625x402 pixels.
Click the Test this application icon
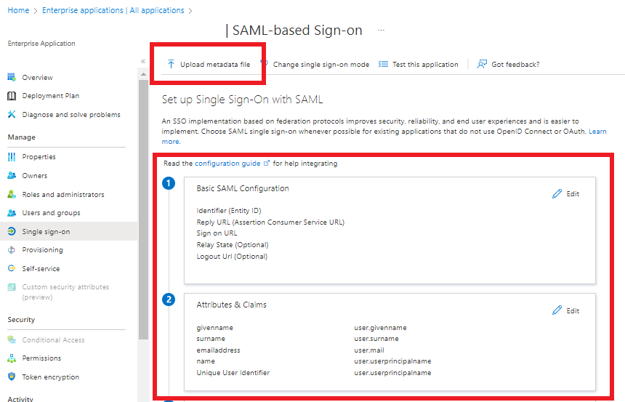point(383,64)
